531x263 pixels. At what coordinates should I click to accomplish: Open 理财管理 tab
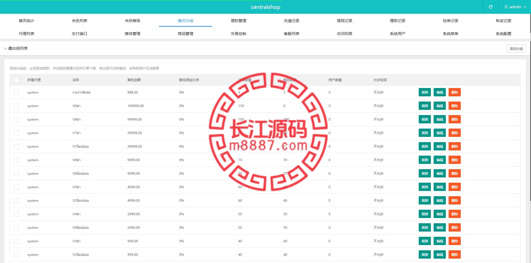tap(238, 21)
